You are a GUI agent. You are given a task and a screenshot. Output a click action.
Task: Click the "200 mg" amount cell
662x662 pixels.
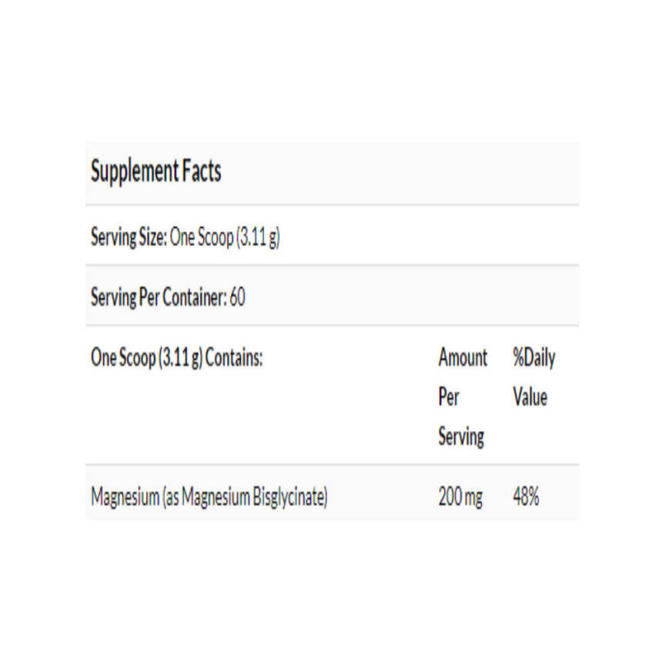[460, 497]
